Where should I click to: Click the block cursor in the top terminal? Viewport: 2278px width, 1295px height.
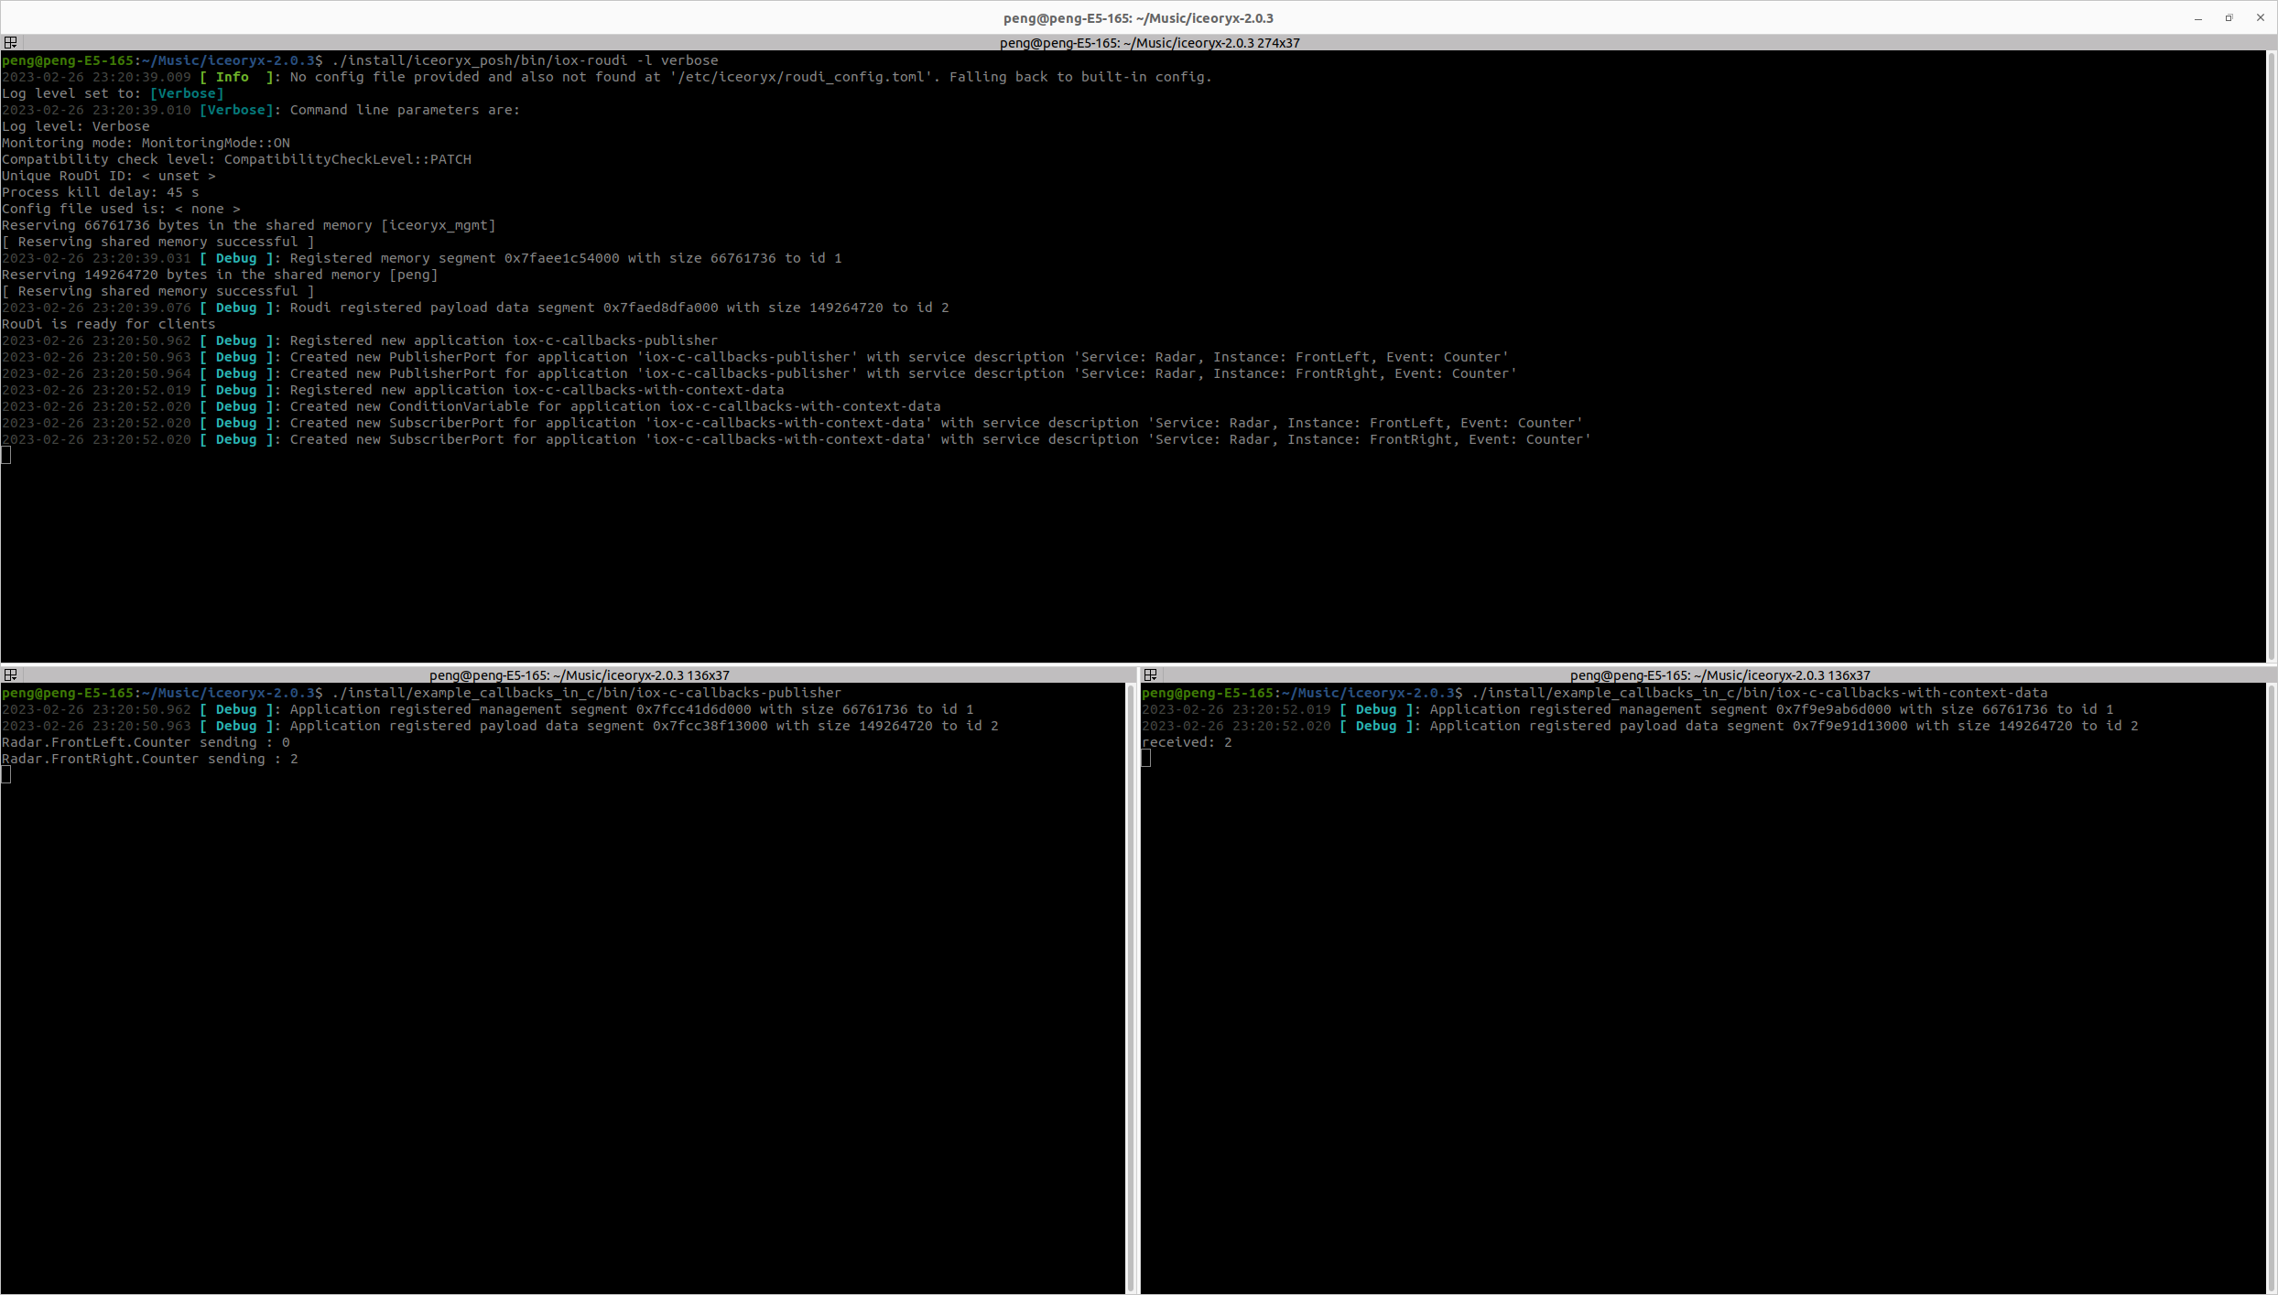click(7, 455)
